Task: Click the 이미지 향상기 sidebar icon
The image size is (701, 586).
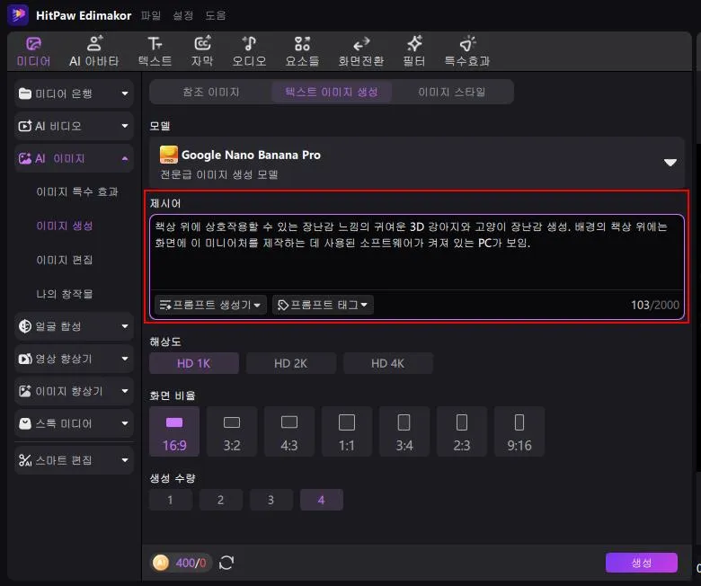Action: [25, 391]
